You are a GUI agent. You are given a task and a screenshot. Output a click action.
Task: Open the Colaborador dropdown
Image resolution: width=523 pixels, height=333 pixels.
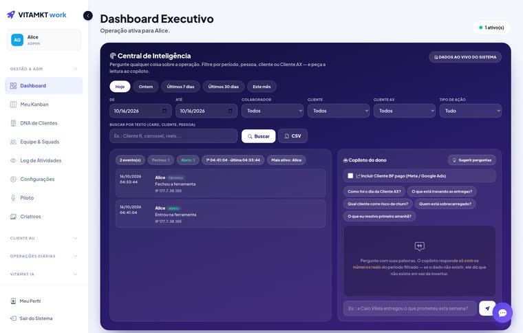click(x=273, y=111)
